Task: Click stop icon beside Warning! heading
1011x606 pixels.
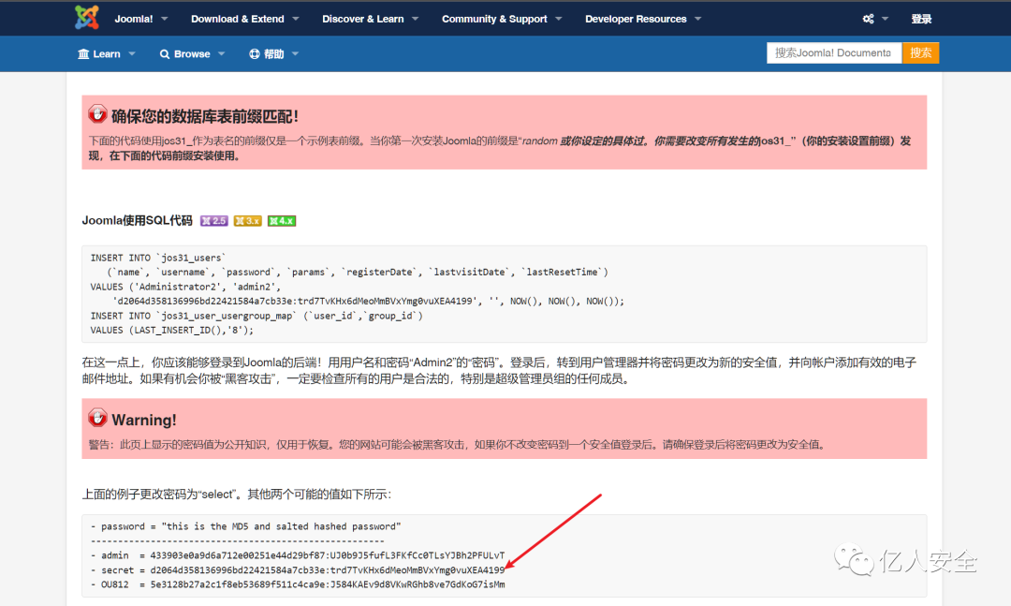Action: tap(97, 418)
